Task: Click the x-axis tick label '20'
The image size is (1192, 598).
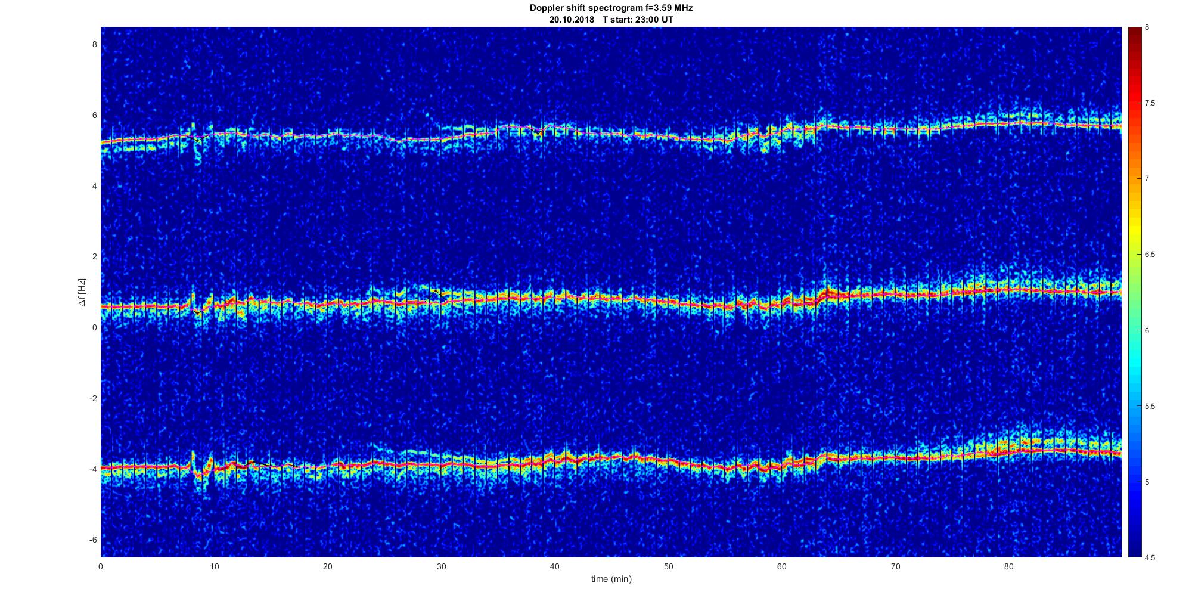Action: pos(328,566)
